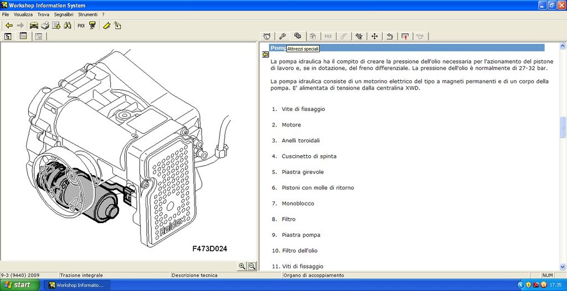Open the wrench repair tab
This screenshot has height=291, width=567.
click(x=282, y=36)
